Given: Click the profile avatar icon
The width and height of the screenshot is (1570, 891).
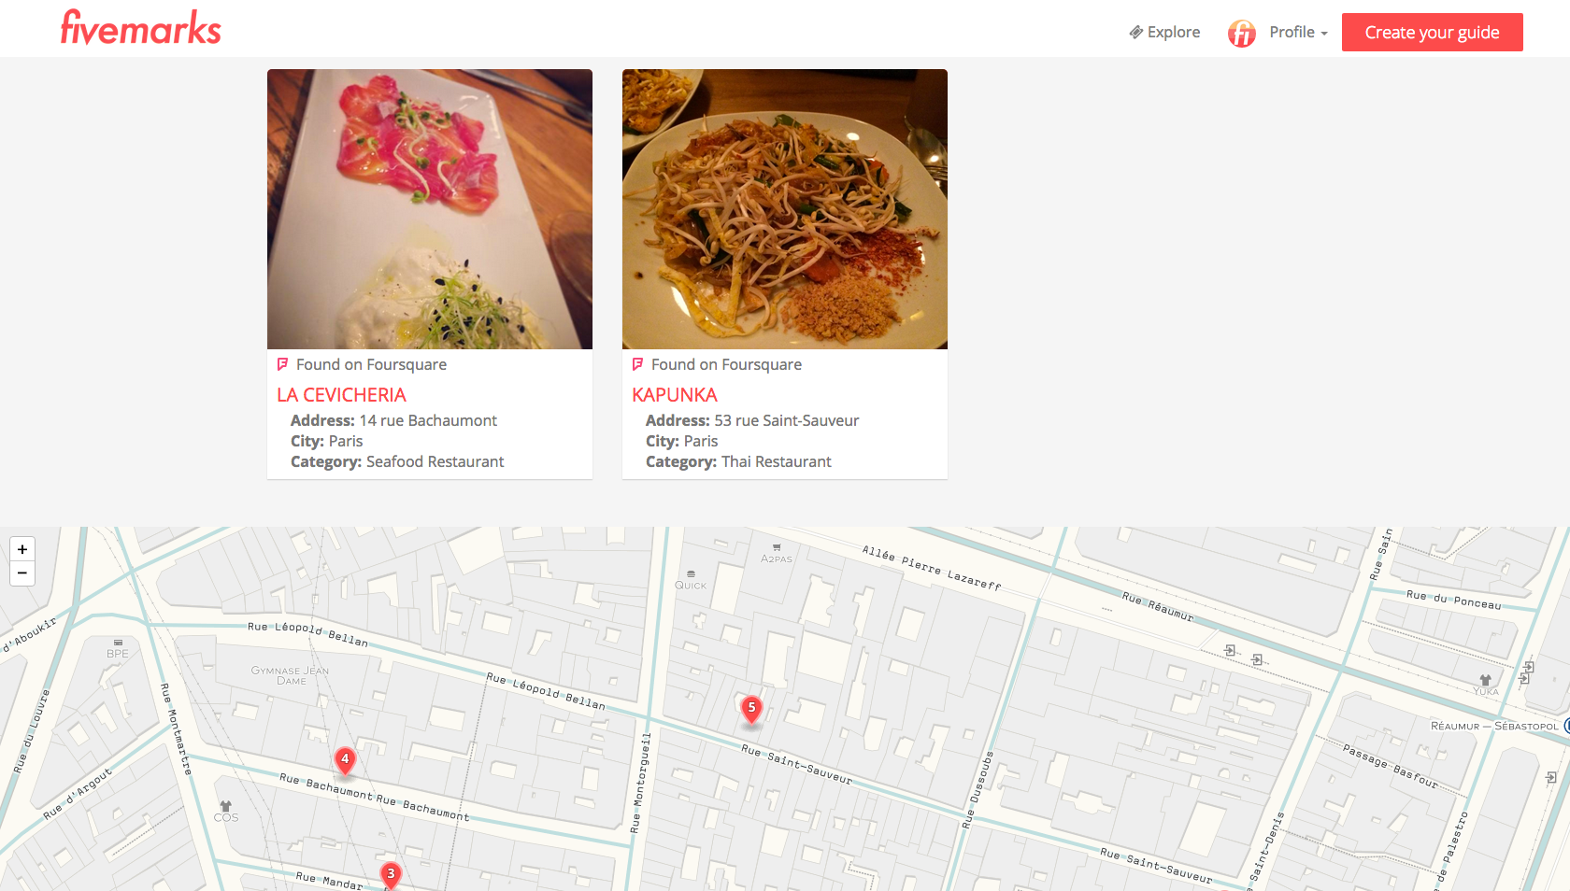Looking at the screenshot, I should coord(1242,33).
